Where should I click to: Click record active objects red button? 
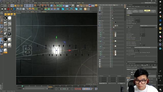pyautogui.click(x=75, y=89)
